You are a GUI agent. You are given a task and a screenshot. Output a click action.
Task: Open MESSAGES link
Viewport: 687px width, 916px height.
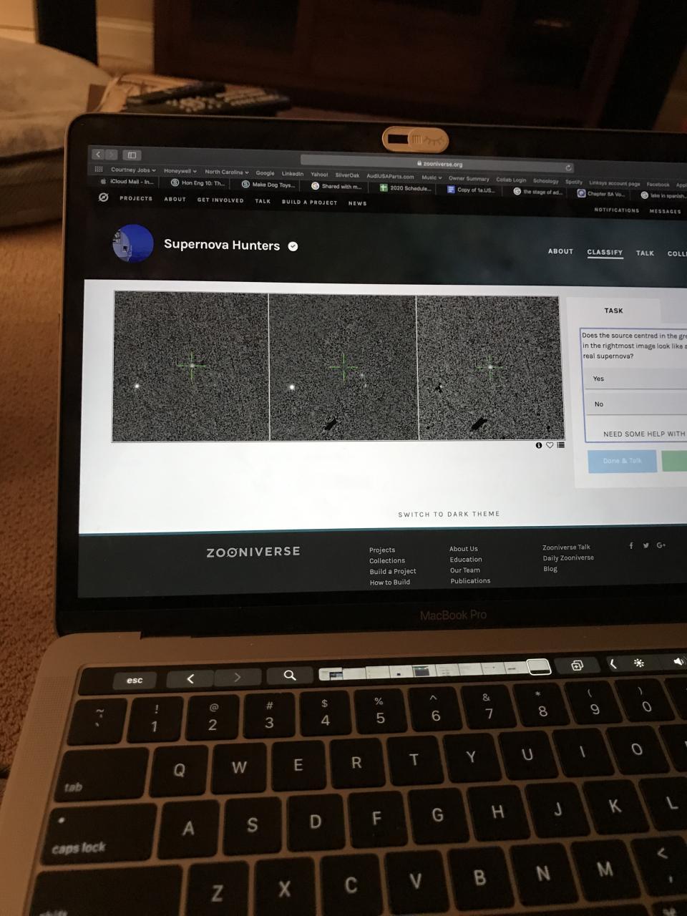(665, 211)
